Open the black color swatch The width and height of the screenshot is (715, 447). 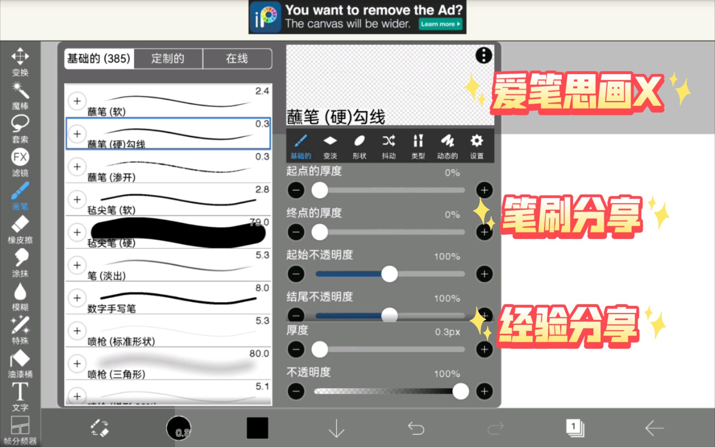click(x=257, y=428)
